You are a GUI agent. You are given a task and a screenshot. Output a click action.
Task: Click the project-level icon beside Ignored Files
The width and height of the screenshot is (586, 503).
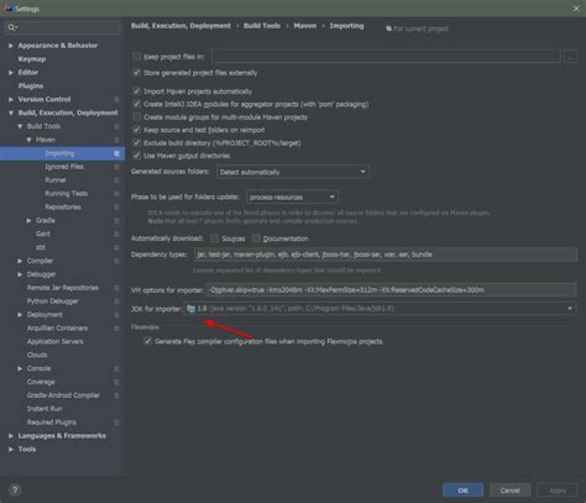point(116,167)
